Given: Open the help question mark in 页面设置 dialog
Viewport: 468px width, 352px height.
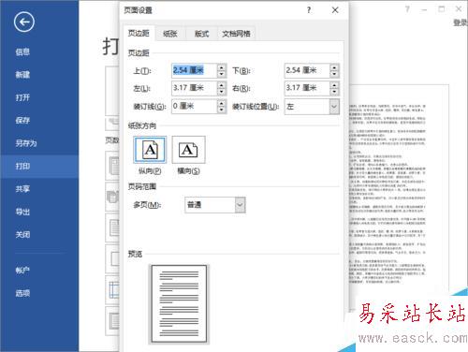Looking at the screenshot, I should point(309,10).
